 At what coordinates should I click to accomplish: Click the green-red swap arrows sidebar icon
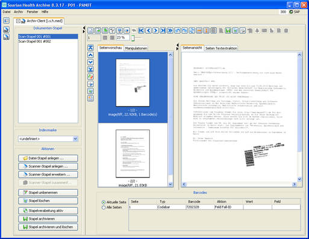click(x=90, y=76)
